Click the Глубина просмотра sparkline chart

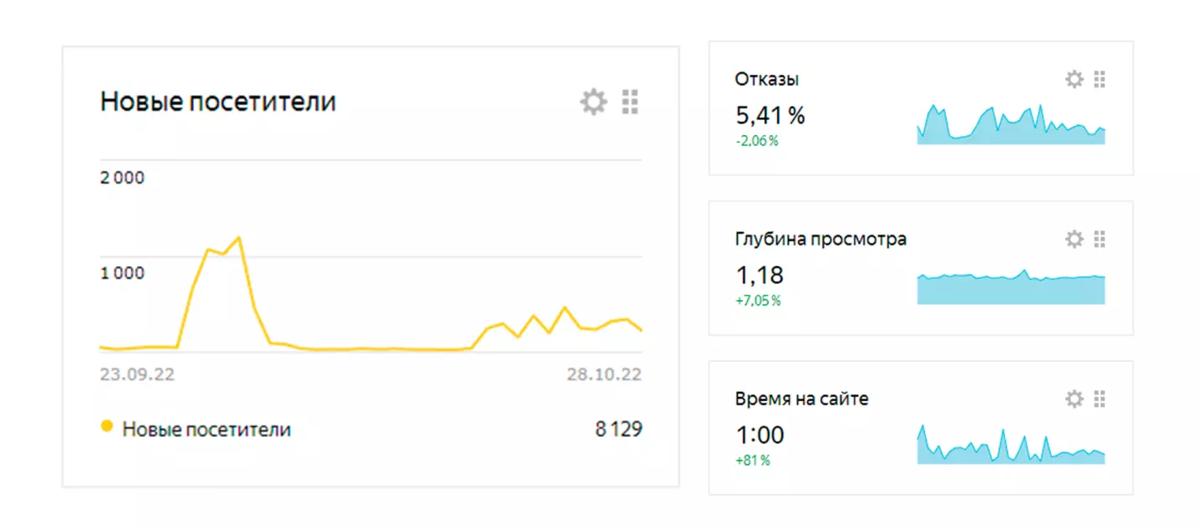point(1011,287)
